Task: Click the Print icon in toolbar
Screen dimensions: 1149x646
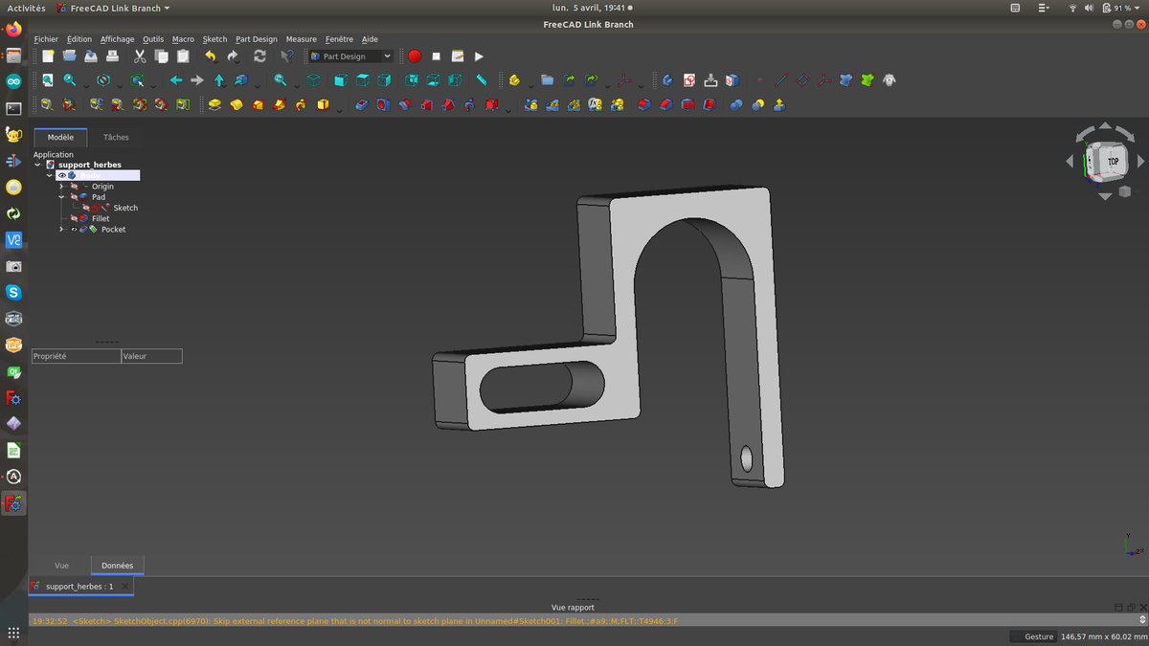Action: [x=112, y=56]
